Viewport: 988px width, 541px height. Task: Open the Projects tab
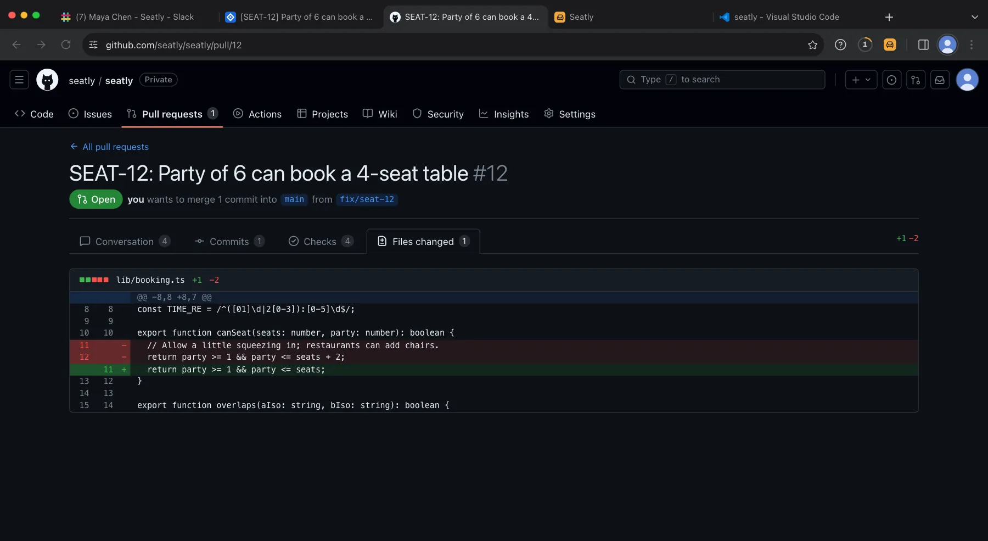[x=323, y=114]
